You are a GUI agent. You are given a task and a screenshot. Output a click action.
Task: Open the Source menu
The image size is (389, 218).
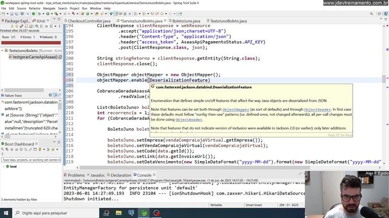[x=21, y=8]
